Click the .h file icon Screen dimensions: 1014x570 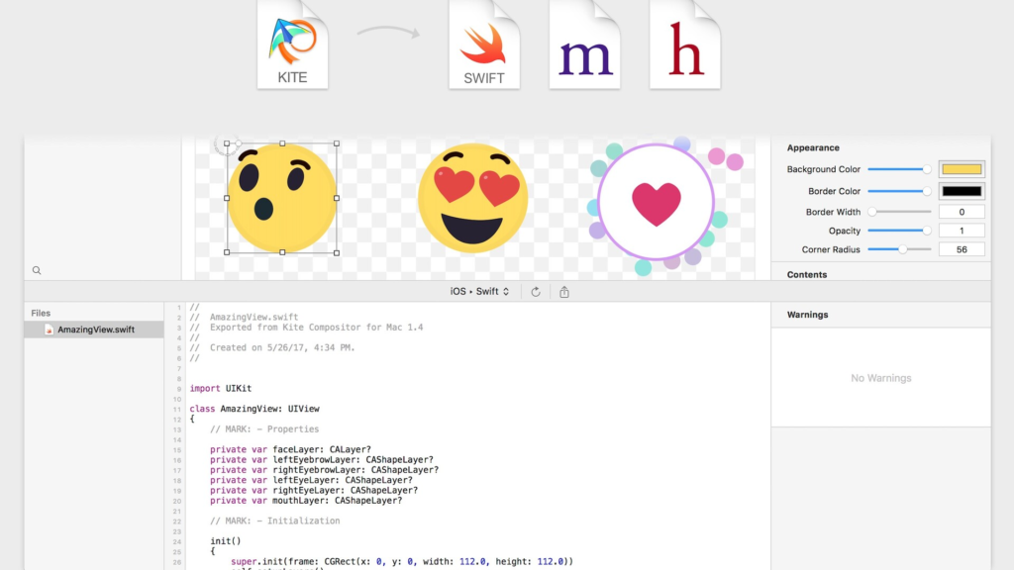[684, 45]
